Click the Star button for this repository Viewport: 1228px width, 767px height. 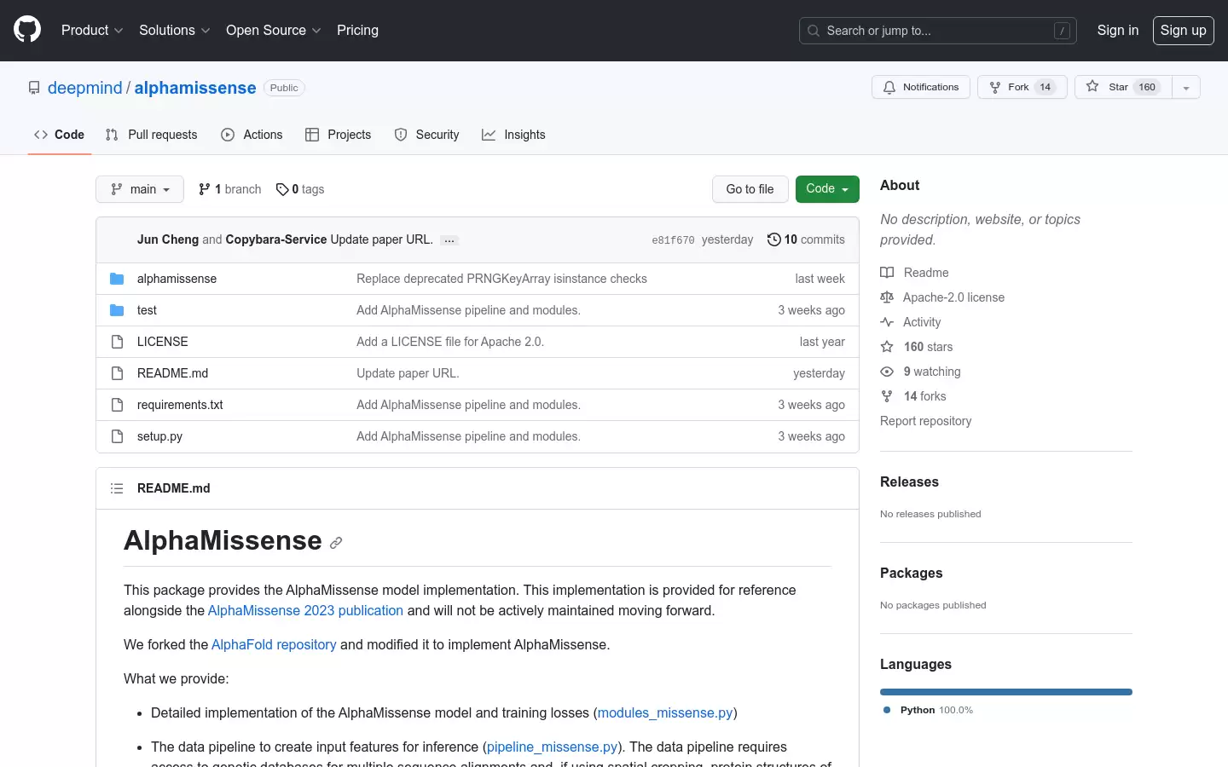click(1123, 87)
